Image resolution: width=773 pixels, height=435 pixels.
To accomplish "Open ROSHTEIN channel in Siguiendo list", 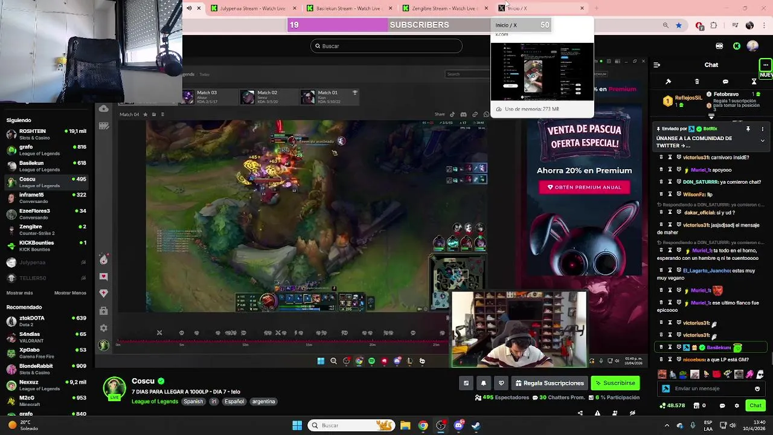I will (x=47, y=134).
